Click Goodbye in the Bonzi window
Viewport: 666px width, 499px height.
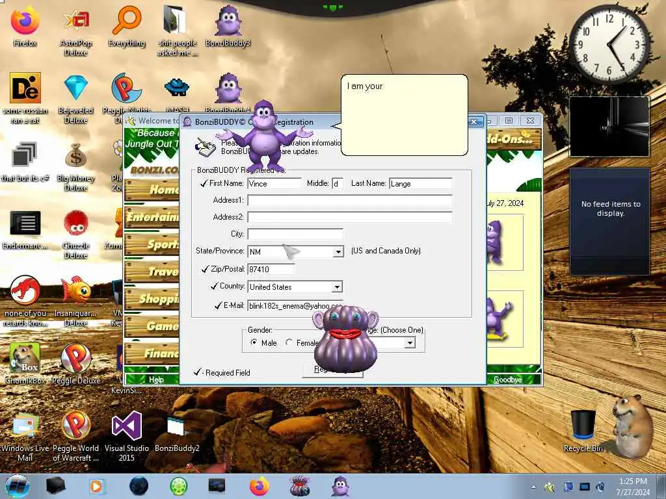pos(507,379)
